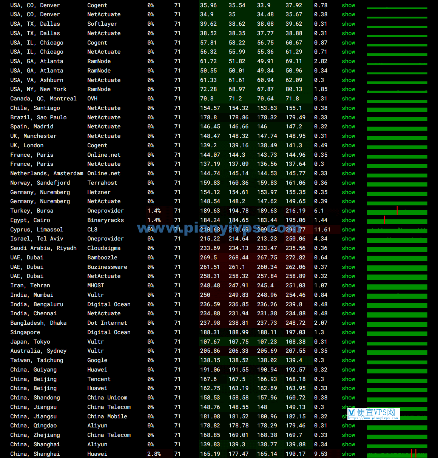Select 'Netherlands, Amsterdam' location text

47,173
